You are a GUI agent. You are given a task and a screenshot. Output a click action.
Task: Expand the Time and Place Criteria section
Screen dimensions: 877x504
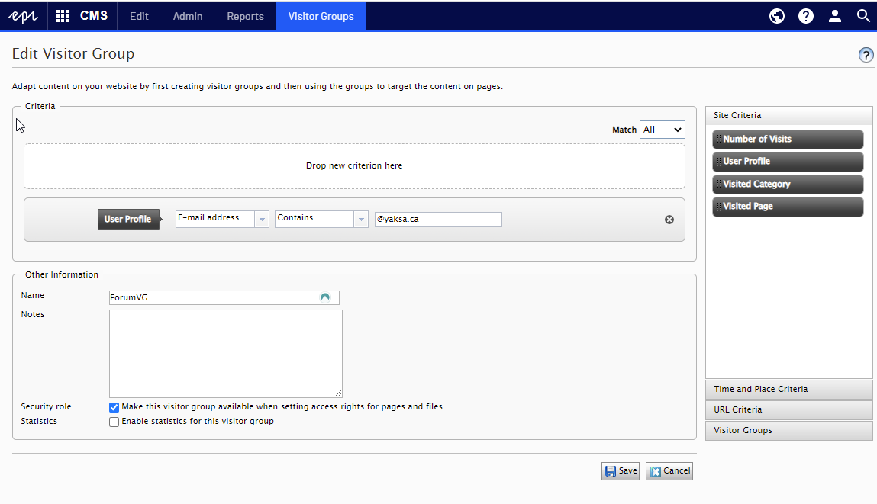[788, 389]
